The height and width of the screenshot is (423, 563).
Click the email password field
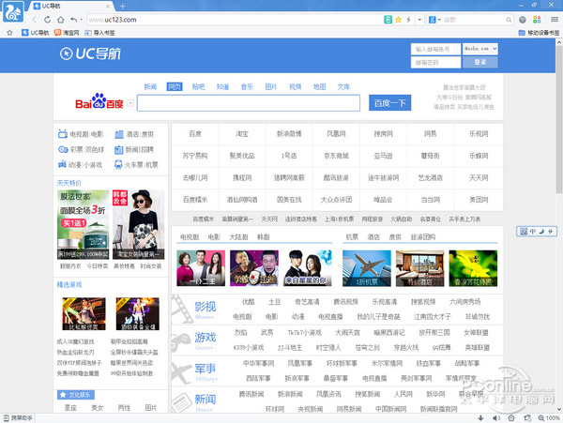tap(435, 63)
